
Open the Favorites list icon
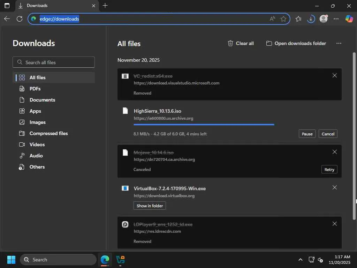pos(298,19)
